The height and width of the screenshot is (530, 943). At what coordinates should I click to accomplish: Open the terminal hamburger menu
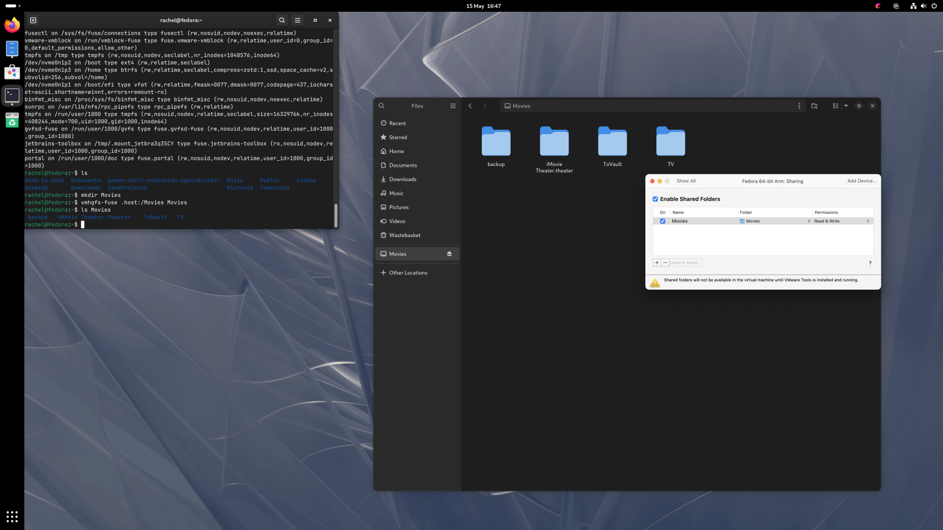tap(298, 20)
